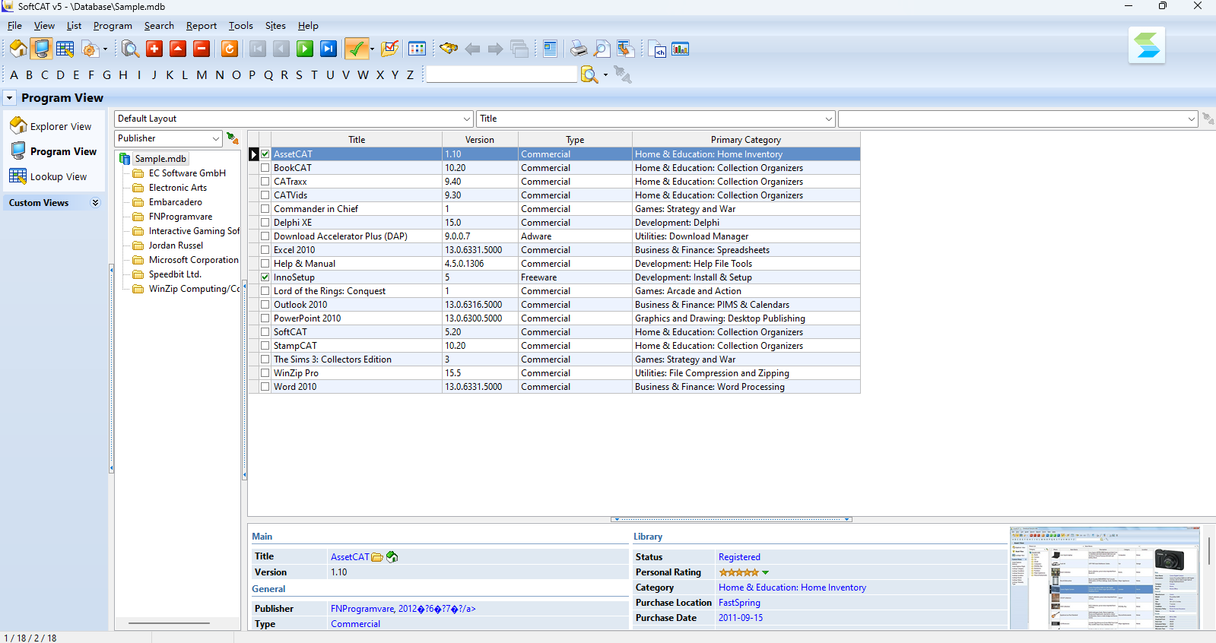Click the five-star personal rating
This screenshot has width=1216, height=643.
(x=738, y=572)
